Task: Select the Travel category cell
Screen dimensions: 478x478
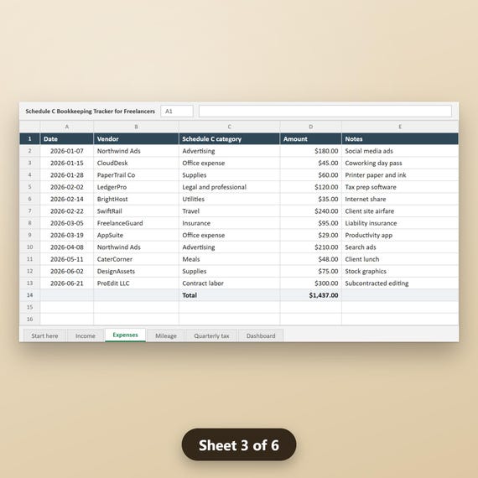Action: [229, 211]
